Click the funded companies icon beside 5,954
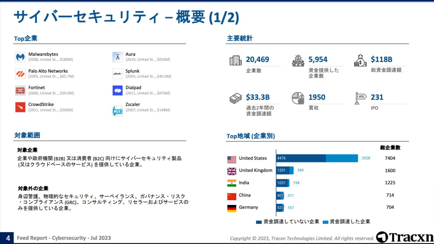 tap(298, 60)
